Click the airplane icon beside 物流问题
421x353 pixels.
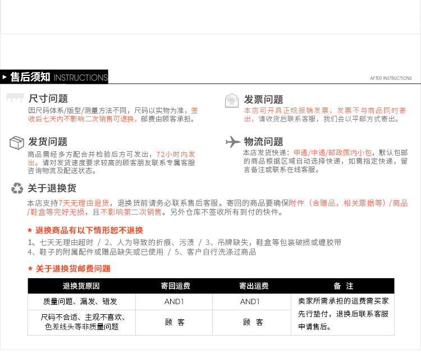[233, 142]
